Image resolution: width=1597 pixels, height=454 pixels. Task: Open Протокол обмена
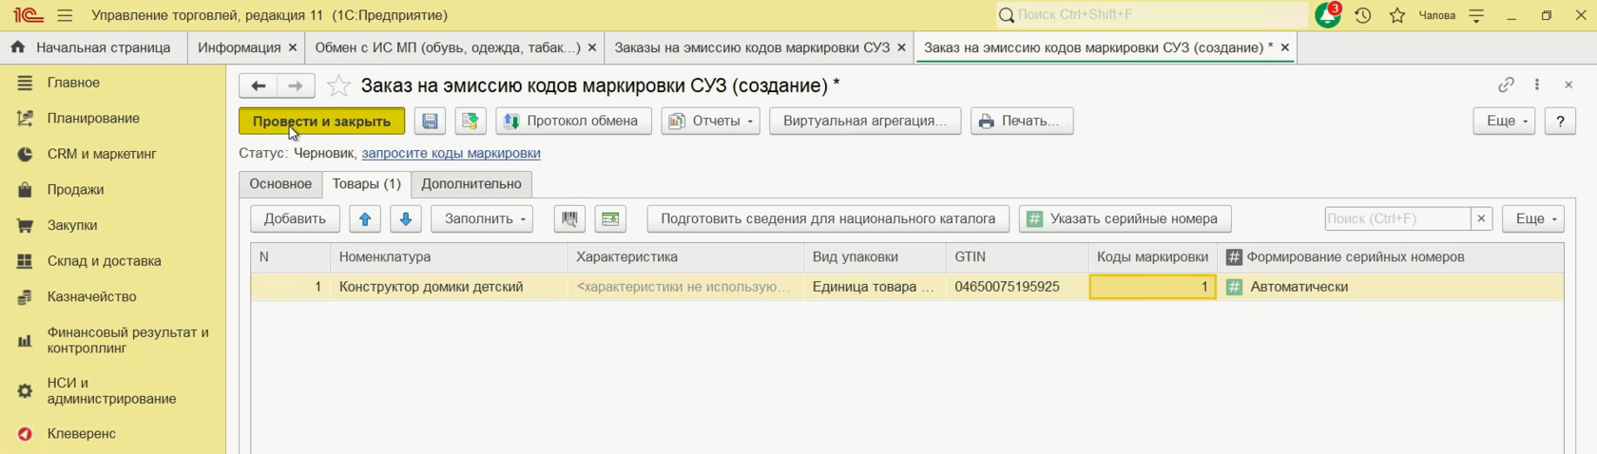point(572,122)
